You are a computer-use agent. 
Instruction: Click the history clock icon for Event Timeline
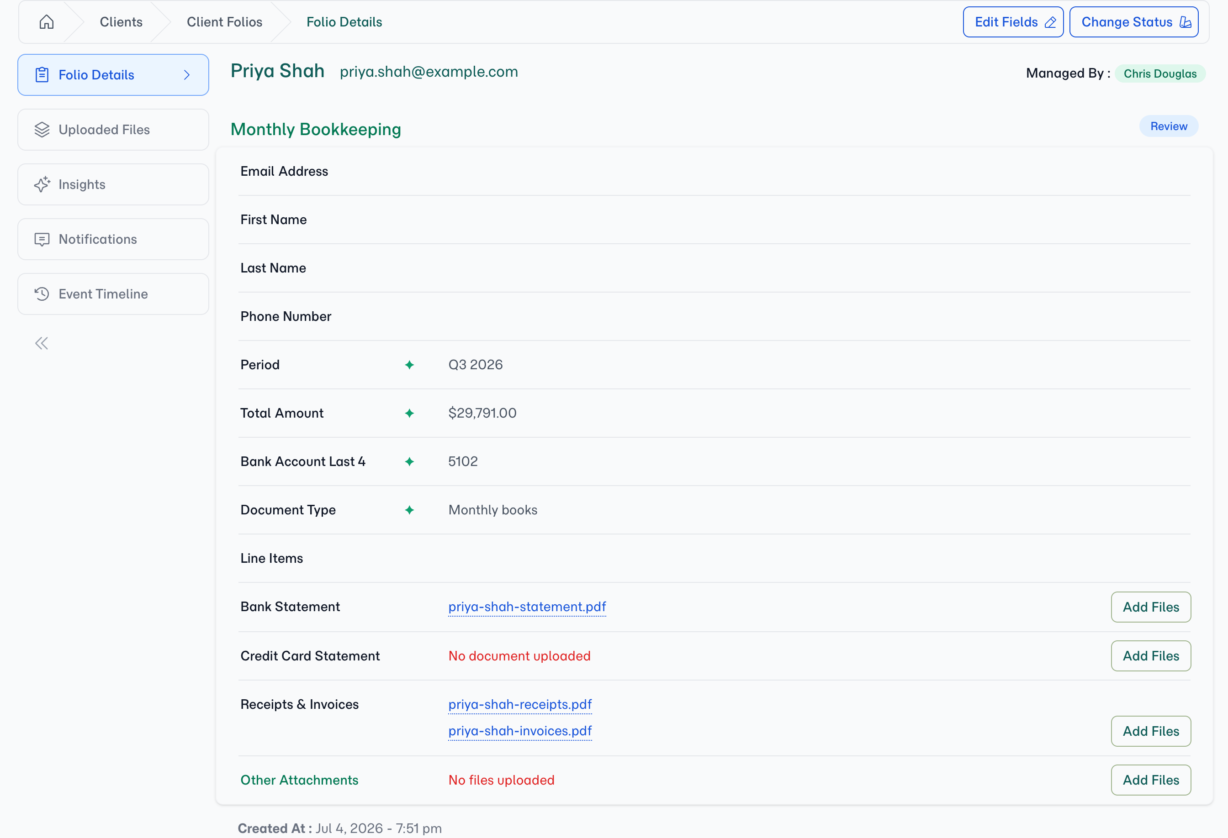tap(42, 293)
